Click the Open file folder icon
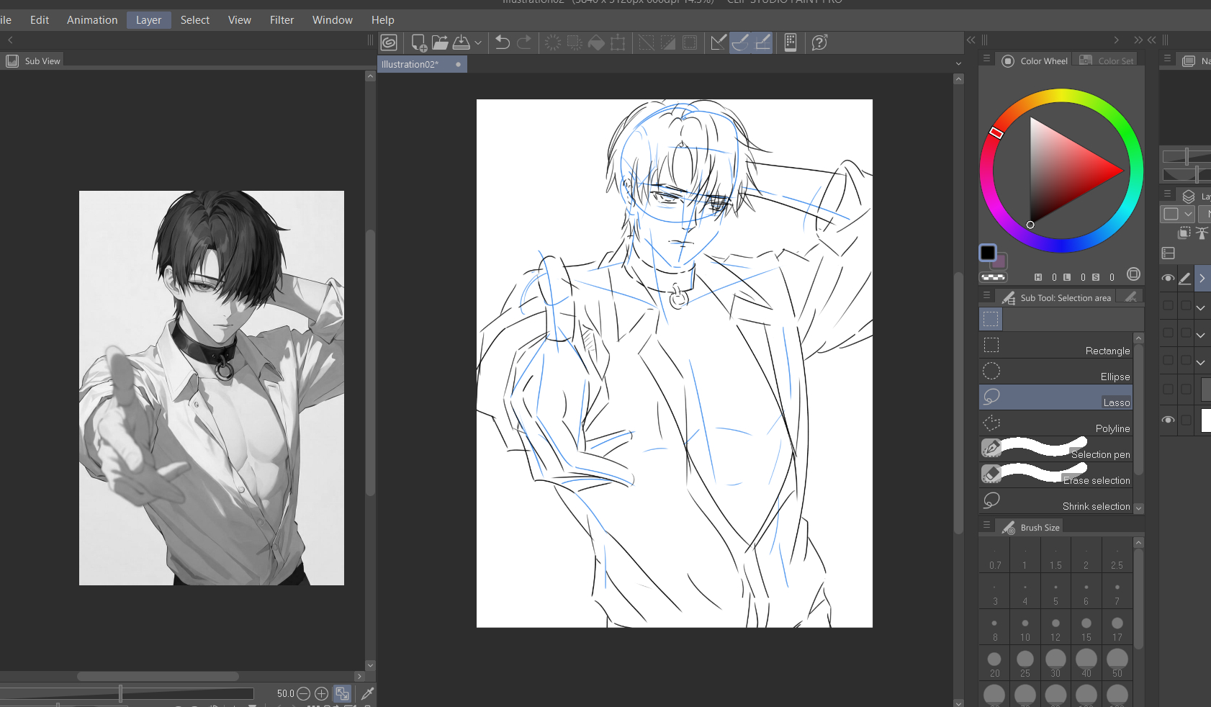The image size is (1211, 707). click(x=440, y=42)
